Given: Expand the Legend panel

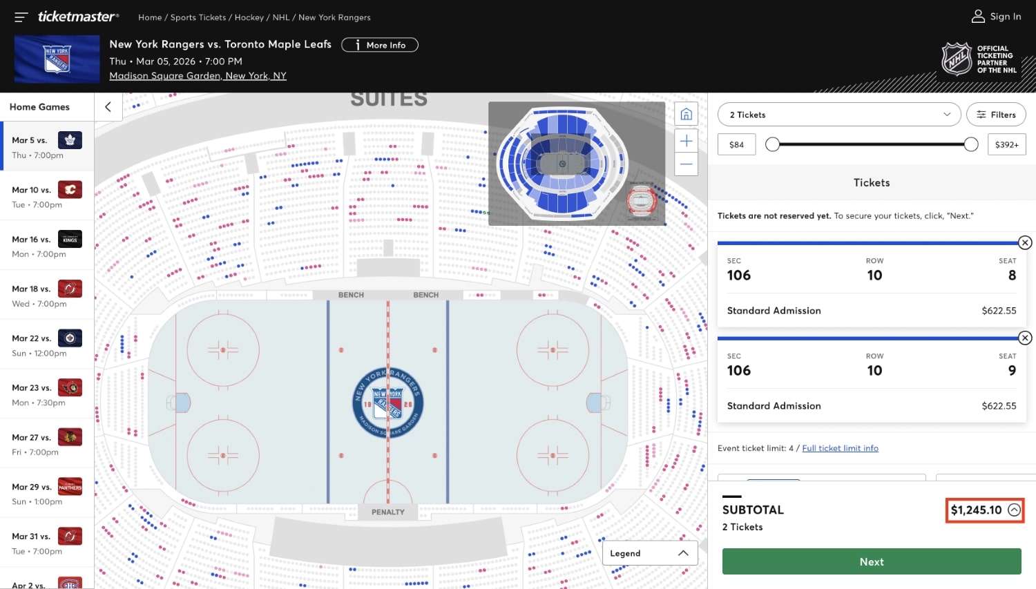Looking at the screenshot, I should (650, 553).
